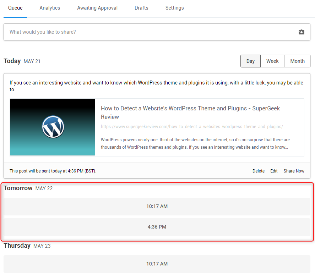Click the camera icon to add image
The width and height of the screenshot is (315, 274).
point(302,32)
